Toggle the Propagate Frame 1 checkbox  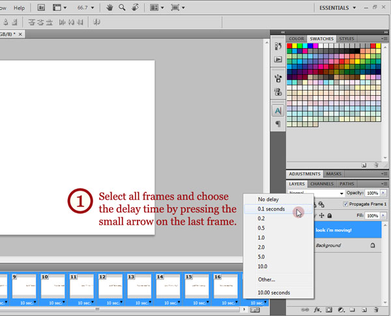(x=345, y=204)
